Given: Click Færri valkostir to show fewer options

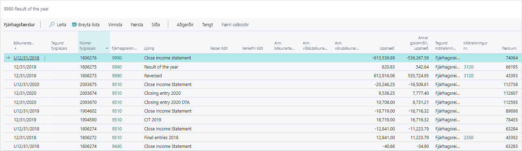Looking at the screenshot, I should click(235, 25).
